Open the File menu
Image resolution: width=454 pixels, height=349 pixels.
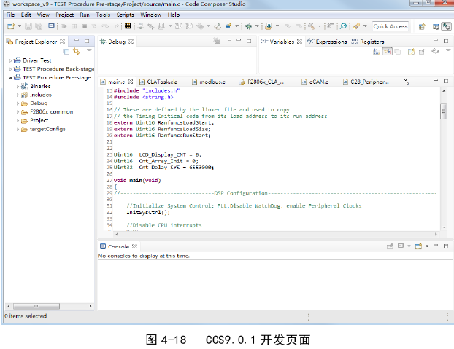[10, 15]
